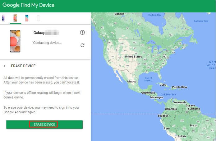
Task: Click the ERASE DEVICE panel heading
Action: pyautogui.click(x=23, y=66)
